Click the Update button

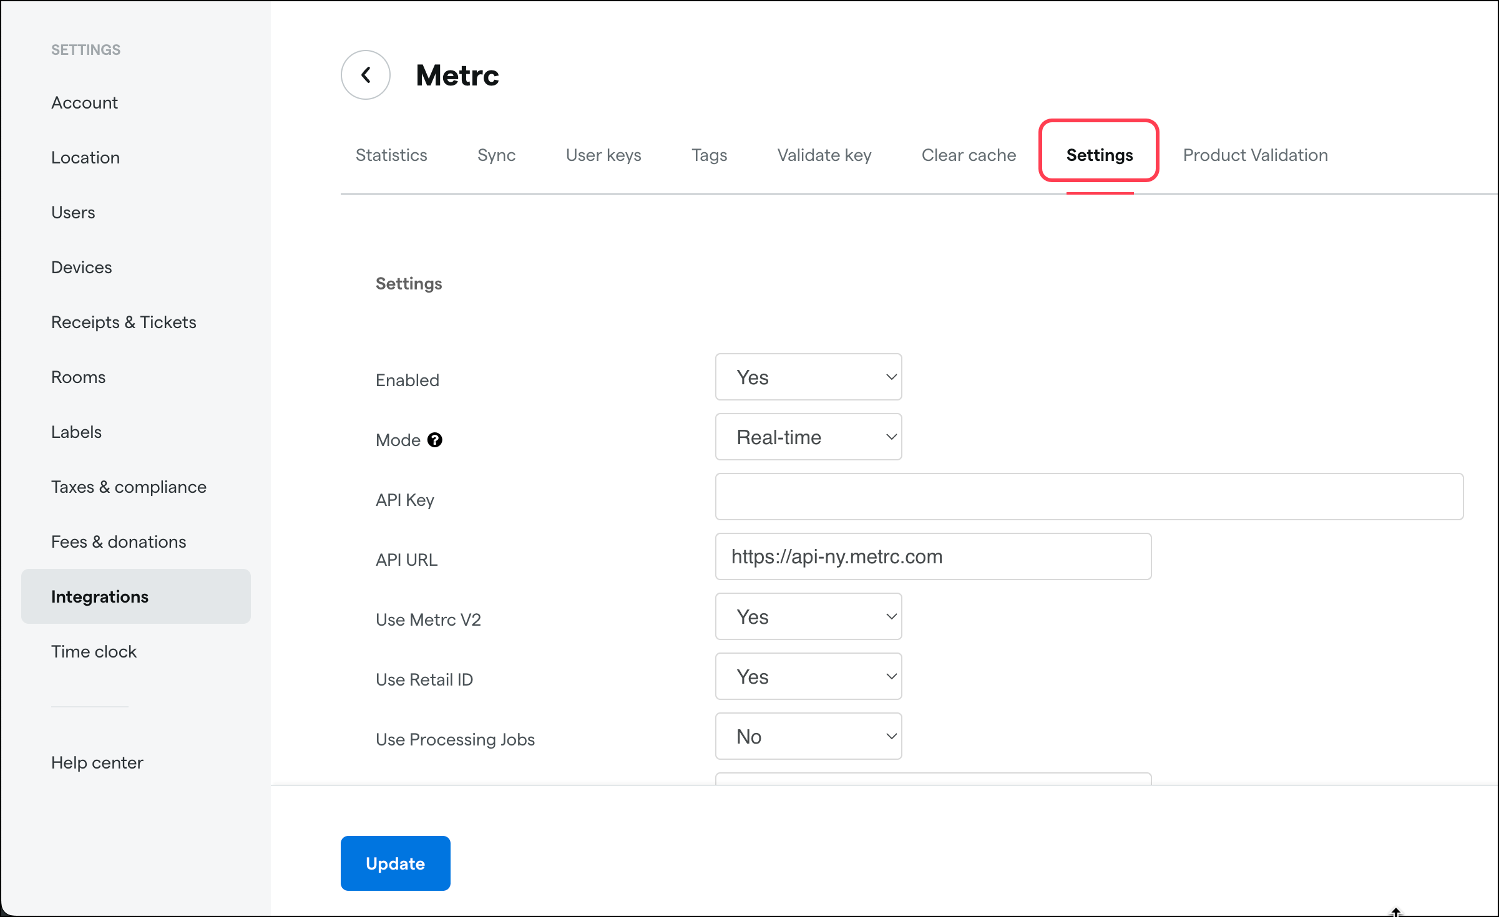395,863
